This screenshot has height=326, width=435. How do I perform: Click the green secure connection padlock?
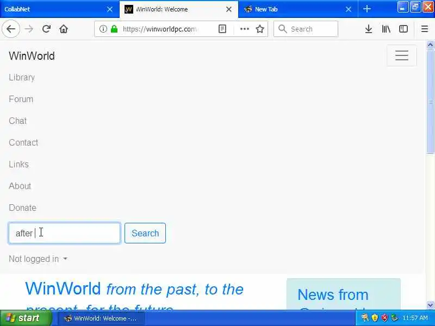114,29
